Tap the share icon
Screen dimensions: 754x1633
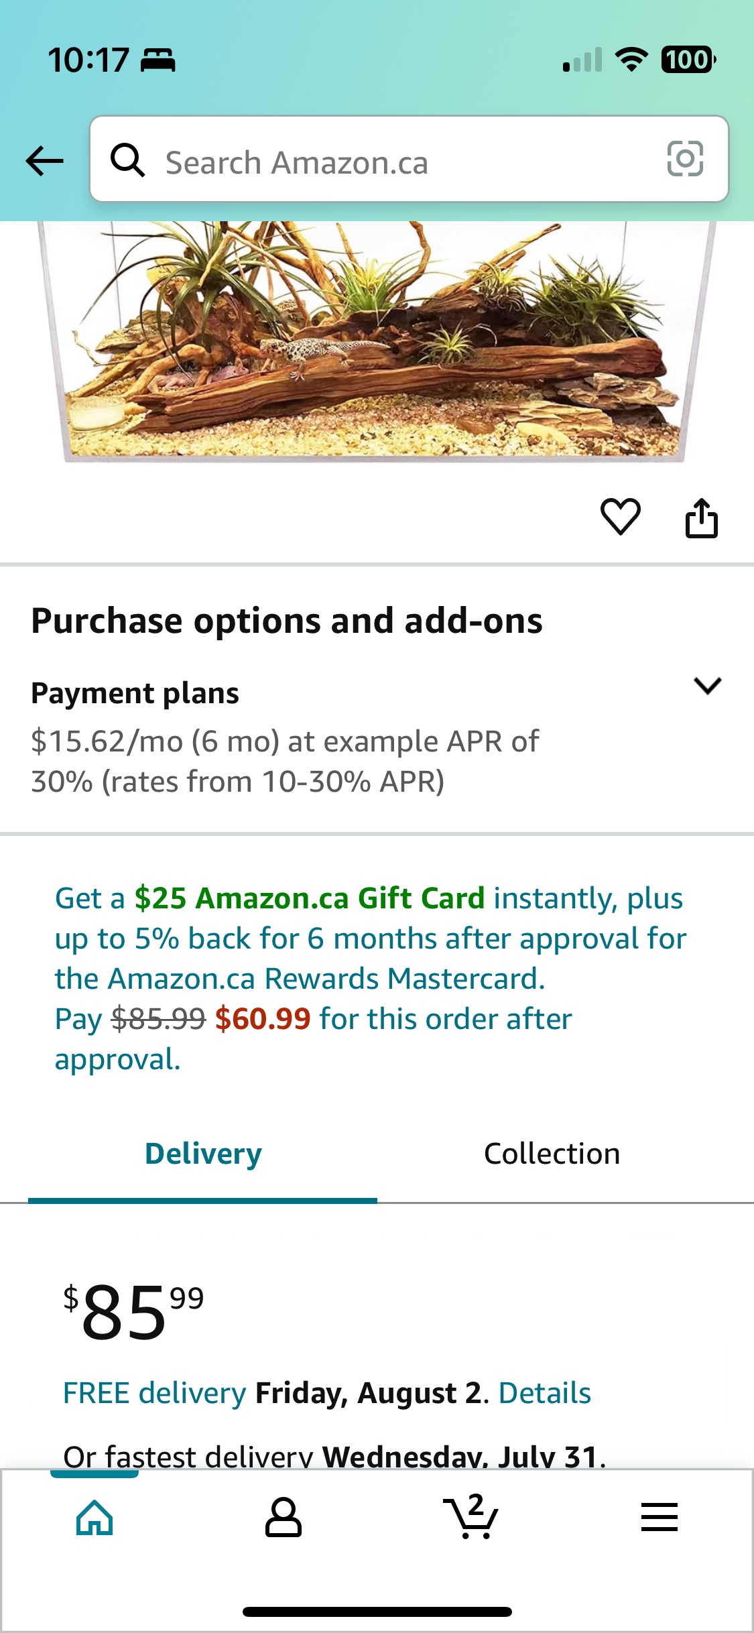[701, 518]
